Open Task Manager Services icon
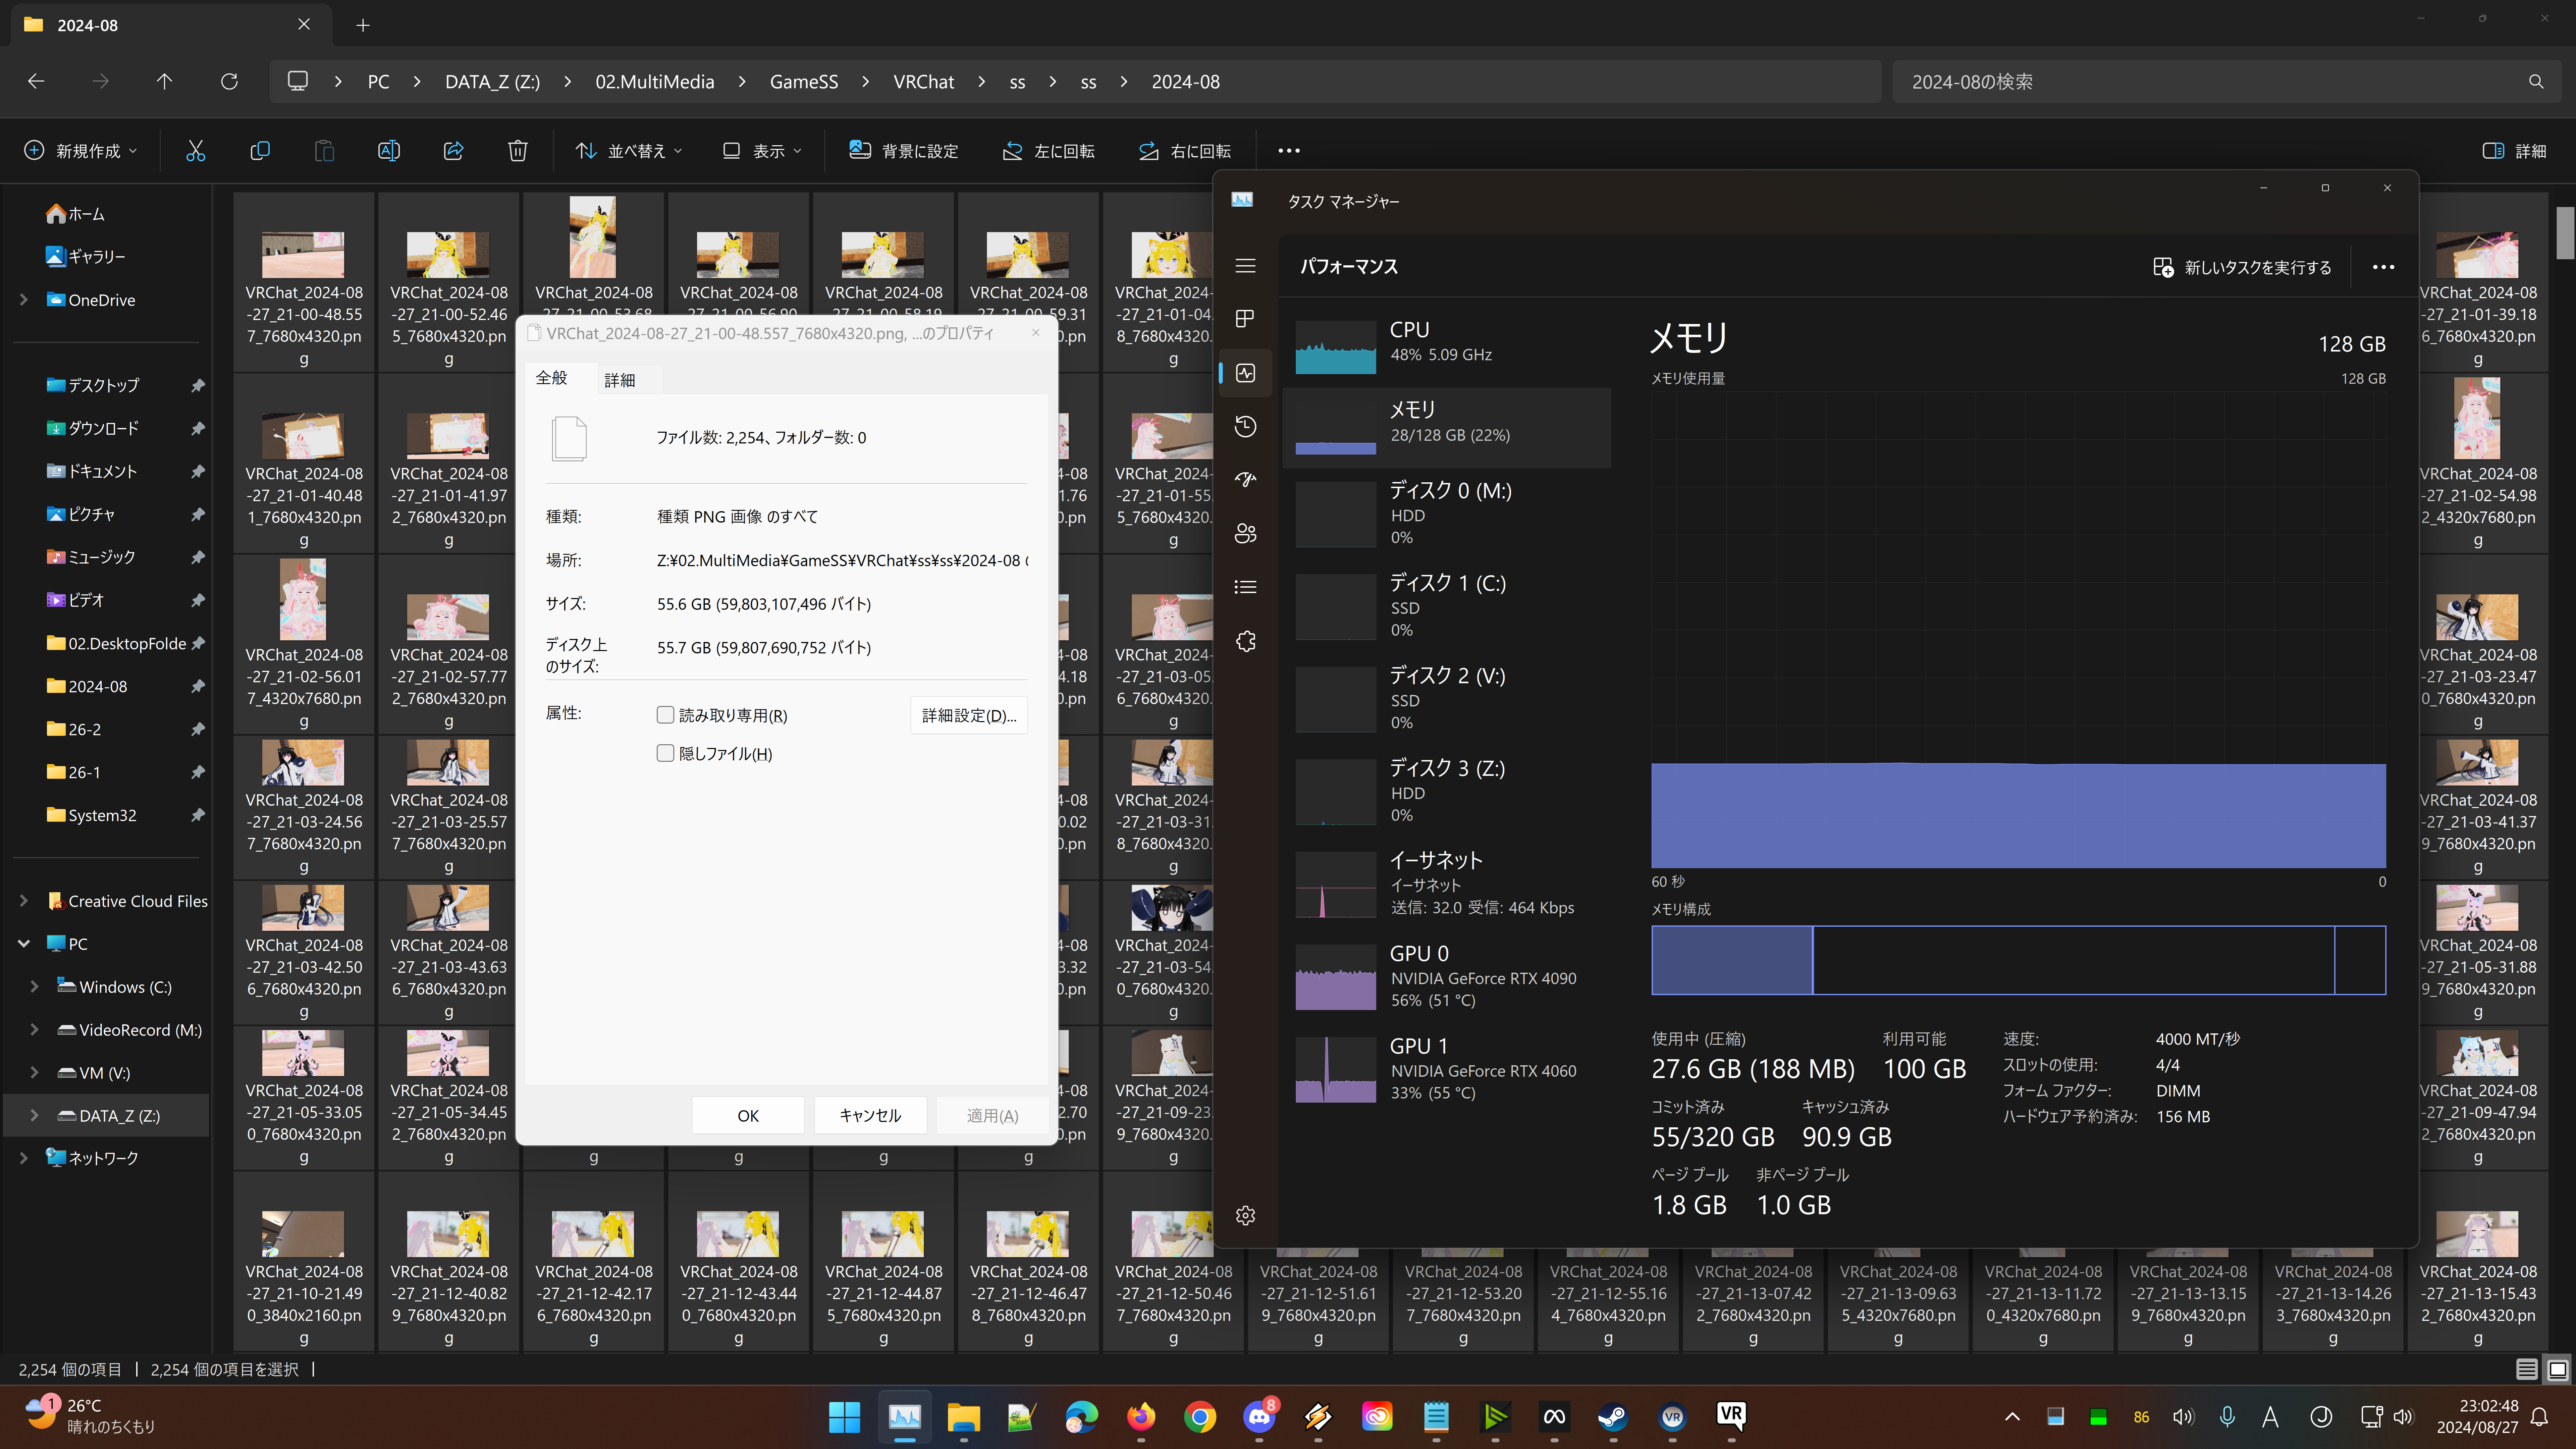 point(1245,641)
